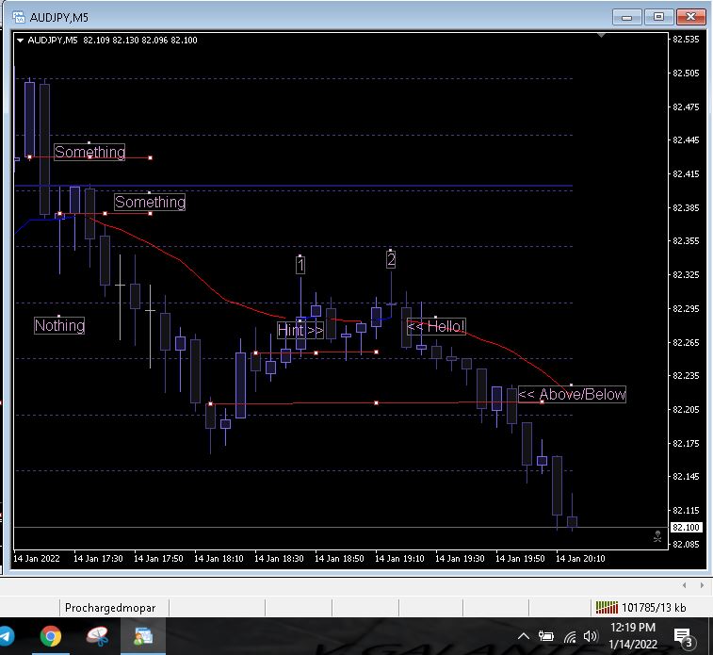Screen dimensions: 713x655
Task: Click the 101785/13 kb traffic indicator
Action: [654, 608]
